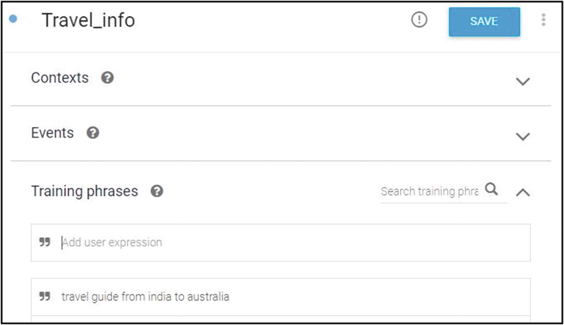Screen dimensions: 564x325
Task: Open the three-dot more options menu
Action: point(543,20)
